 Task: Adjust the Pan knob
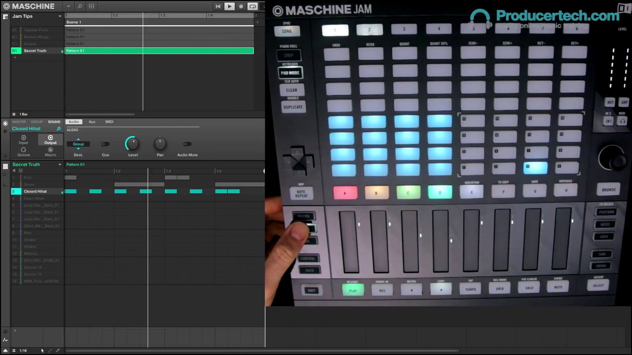point(160,143)
